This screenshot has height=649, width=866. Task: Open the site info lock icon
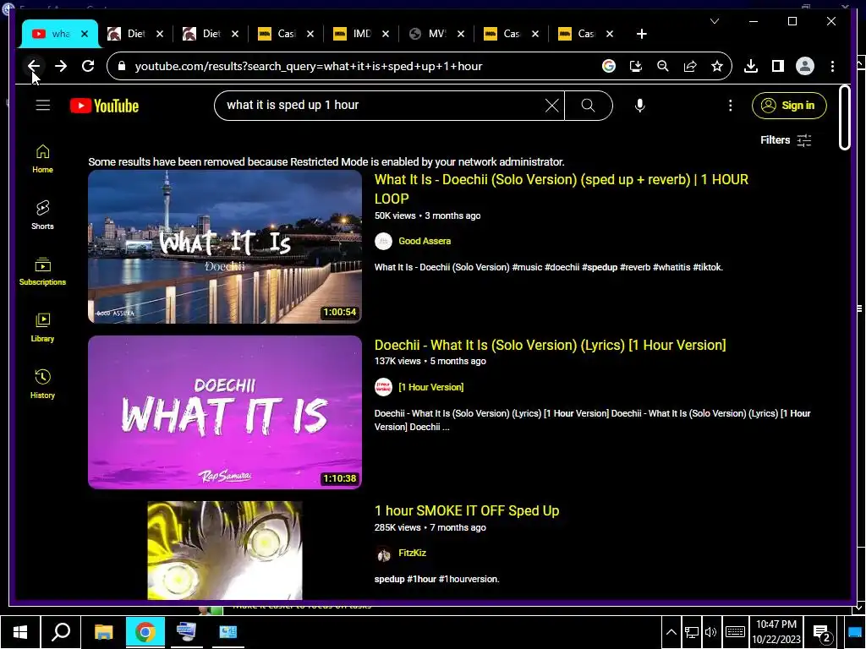pyautogui.click(x=122, y=66)
